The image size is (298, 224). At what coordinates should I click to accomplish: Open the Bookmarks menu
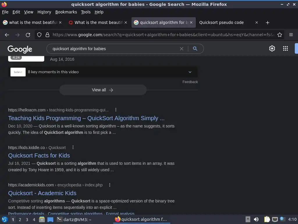[66, 12]
